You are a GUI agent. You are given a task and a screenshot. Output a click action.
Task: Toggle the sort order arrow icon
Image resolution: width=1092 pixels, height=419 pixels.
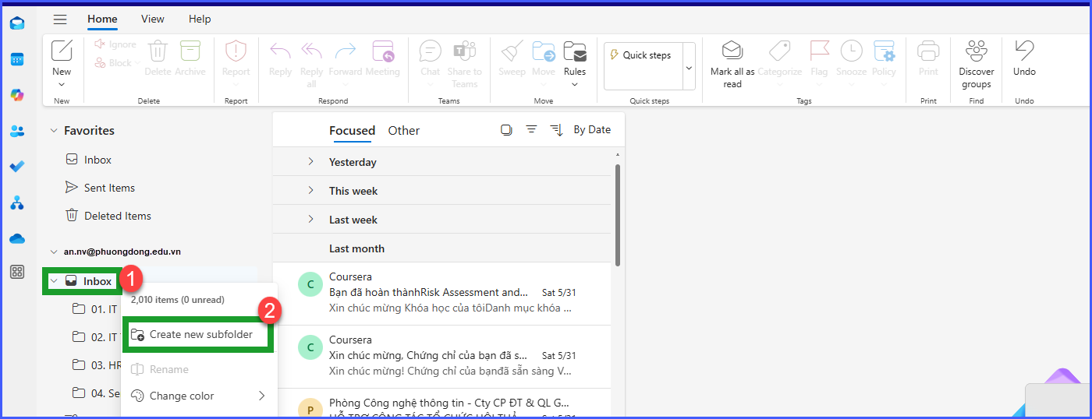tap(556, 130)
